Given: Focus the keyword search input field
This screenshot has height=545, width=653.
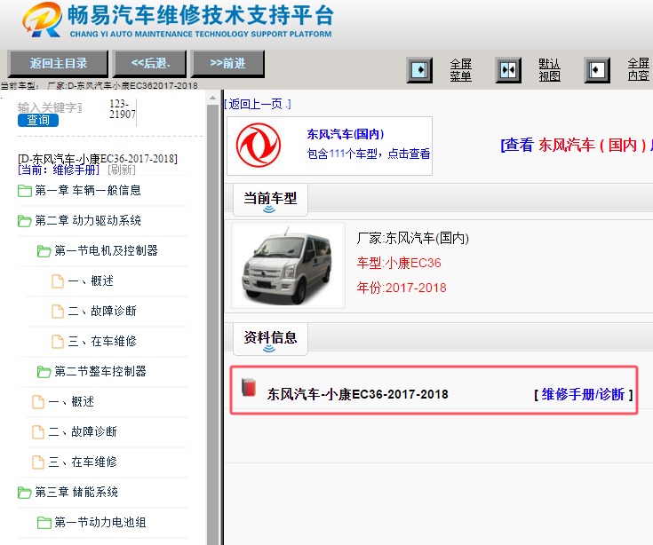Looking at the screenshot, I should [x=50, y=107].
